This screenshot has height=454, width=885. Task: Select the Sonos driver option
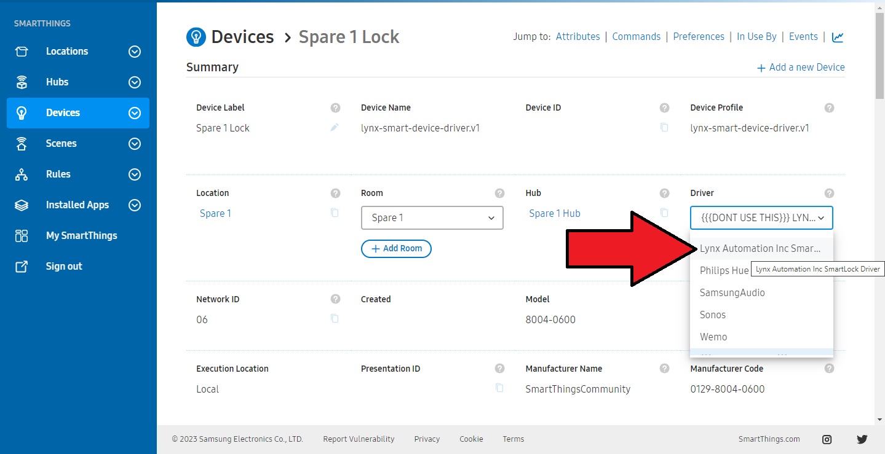pyautogui.click(x=761, y=315)
